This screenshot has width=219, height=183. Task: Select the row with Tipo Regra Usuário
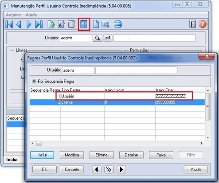tap(117, 96)
